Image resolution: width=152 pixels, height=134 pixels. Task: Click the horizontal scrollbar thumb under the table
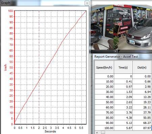click(x=103, y=133)
